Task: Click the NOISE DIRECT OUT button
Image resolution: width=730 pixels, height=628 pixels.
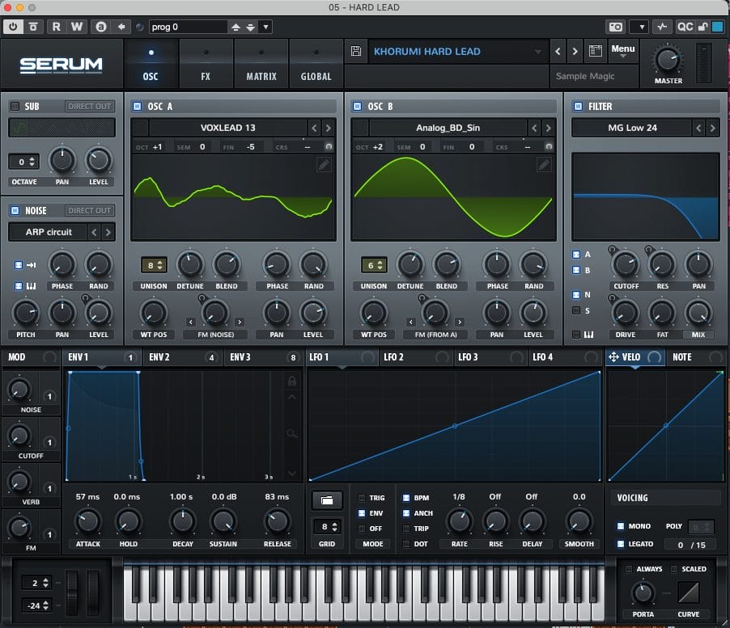Action: pos(89,211)
